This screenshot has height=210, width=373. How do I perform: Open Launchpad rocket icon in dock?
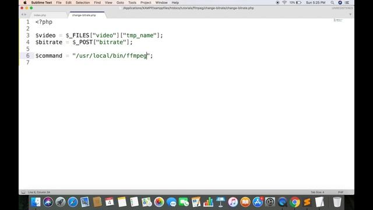click(x=61, y=202)
